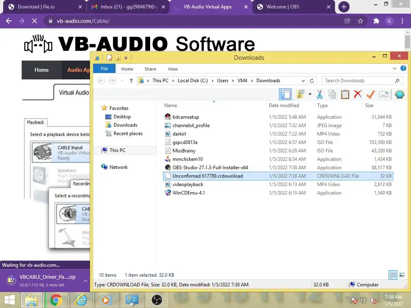This screenshot has height=308, width=411.
Task: Select Network in the navigation pane
Action: (x=118, y=167)
